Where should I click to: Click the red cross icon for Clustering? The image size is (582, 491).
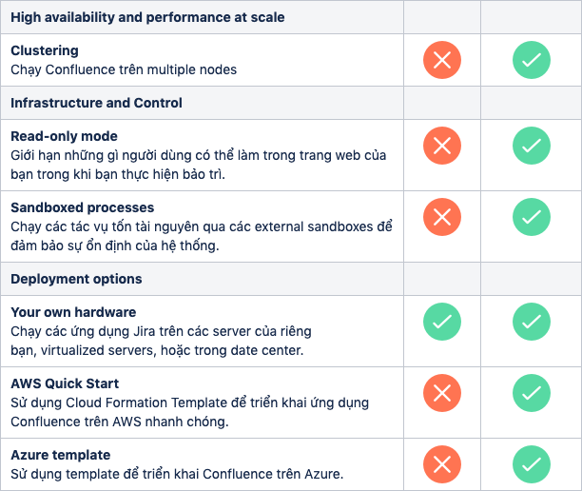(x=442, y=60)
